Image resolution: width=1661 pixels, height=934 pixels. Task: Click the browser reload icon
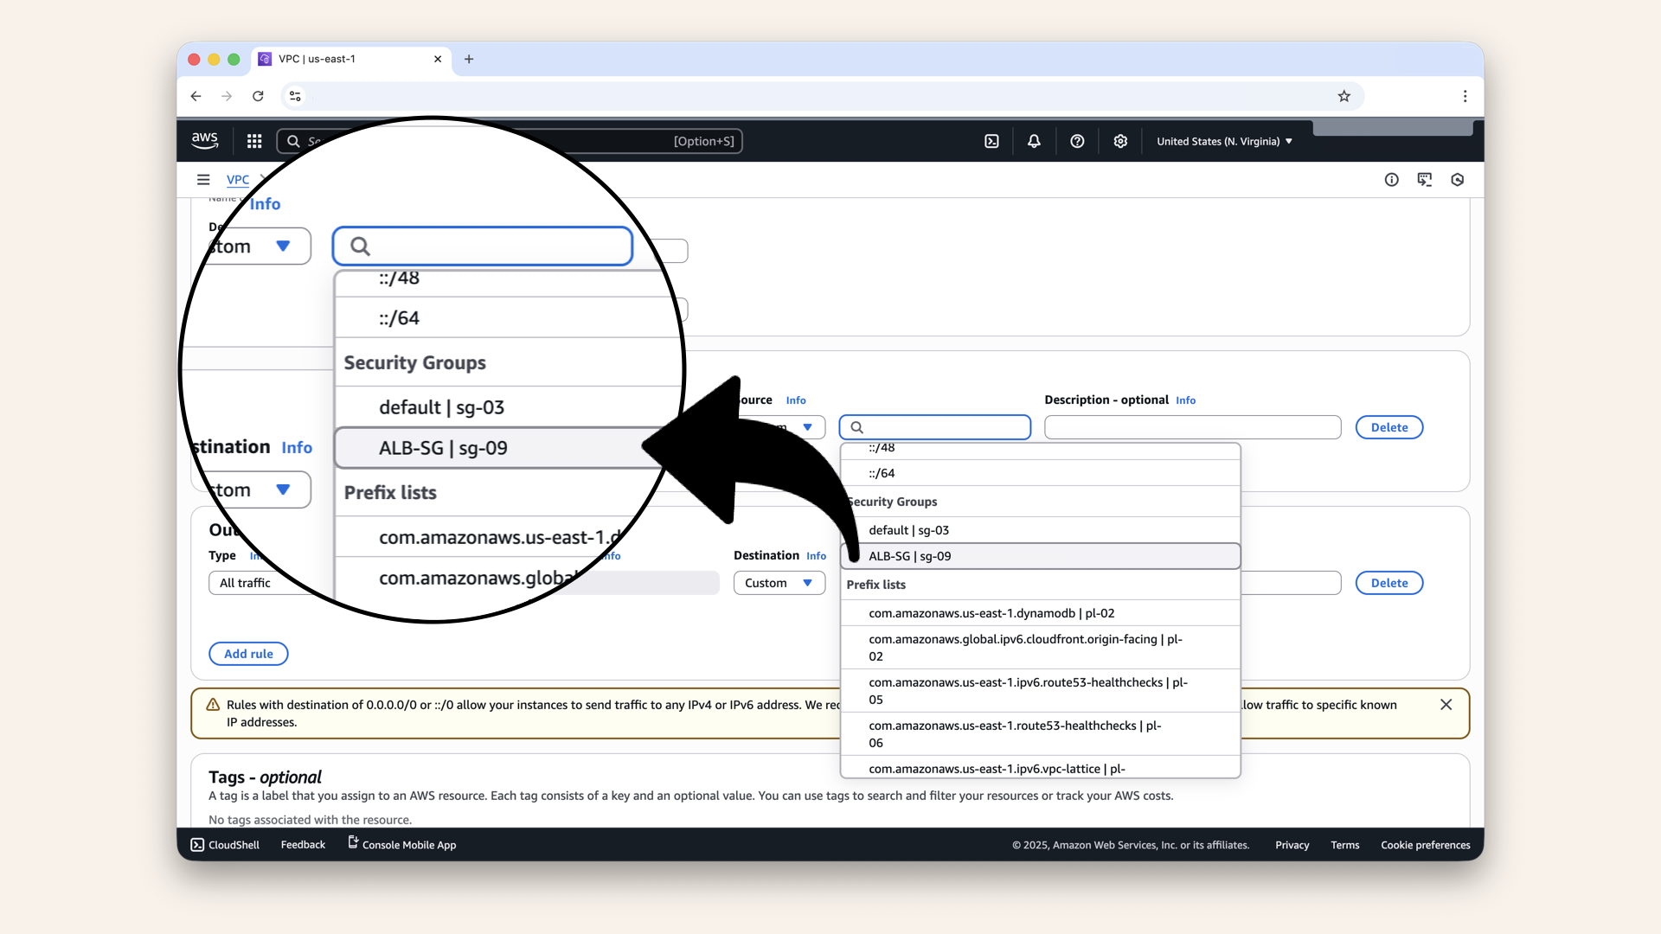[x=258, y=96]
